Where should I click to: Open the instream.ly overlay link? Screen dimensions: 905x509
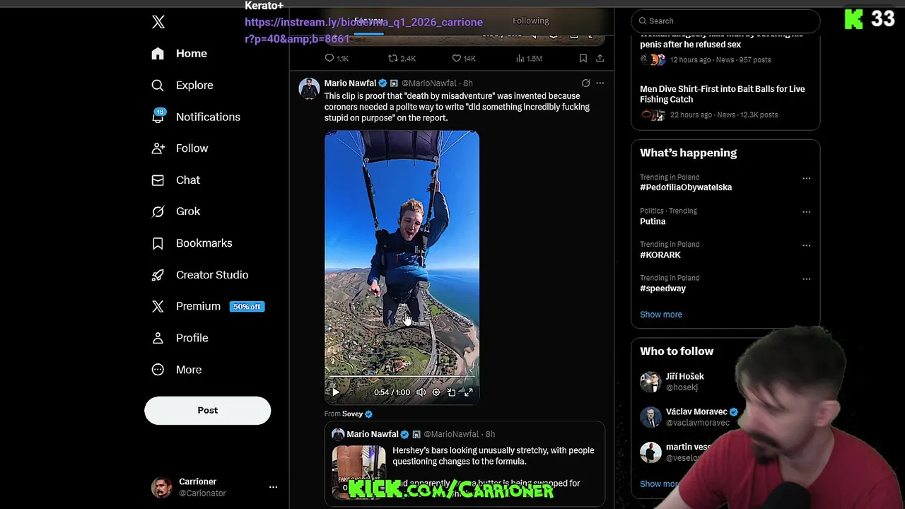[363, 30]
